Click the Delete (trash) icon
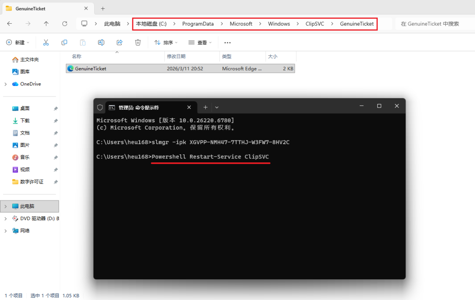The width and height of the screenshot is (475, 300). pyautogui.click(x=138, y=42)
